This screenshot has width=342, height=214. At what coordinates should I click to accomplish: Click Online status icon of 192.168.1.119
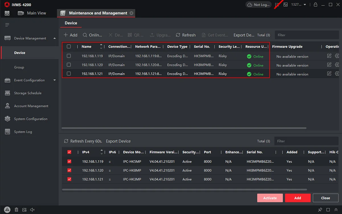tap(249, 57)
